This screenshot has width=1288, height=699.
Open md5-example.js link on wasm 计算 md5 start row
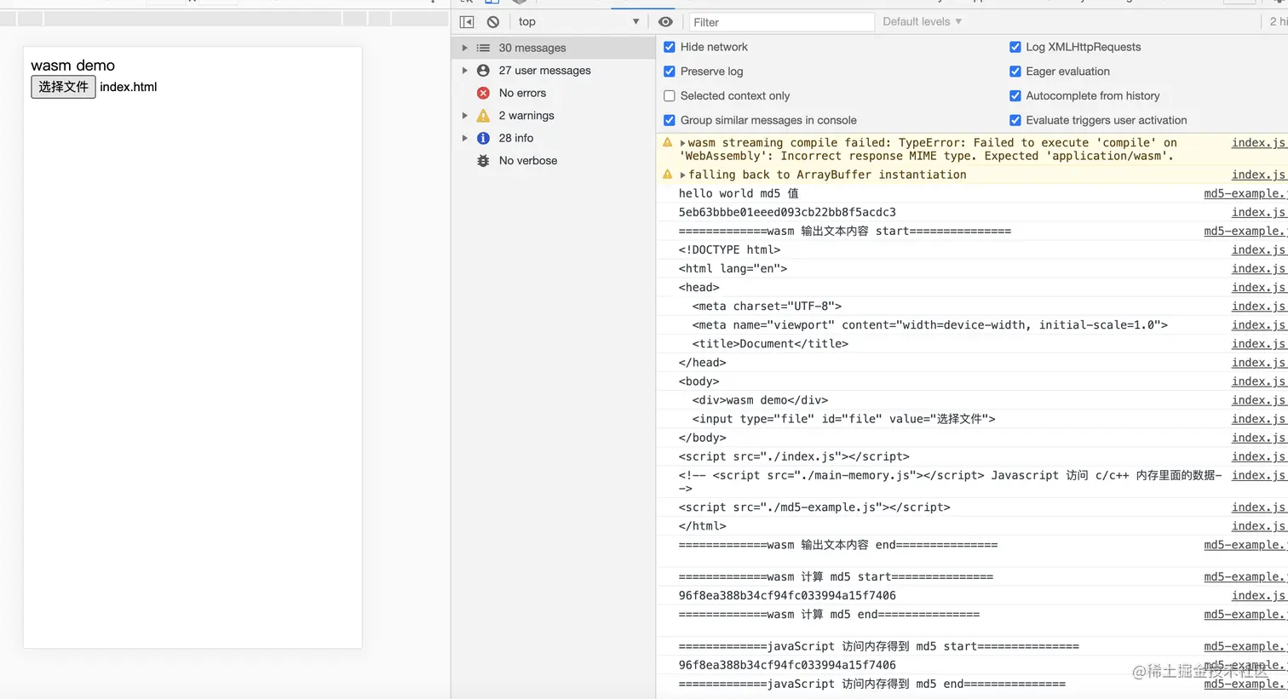[1245, 576]
